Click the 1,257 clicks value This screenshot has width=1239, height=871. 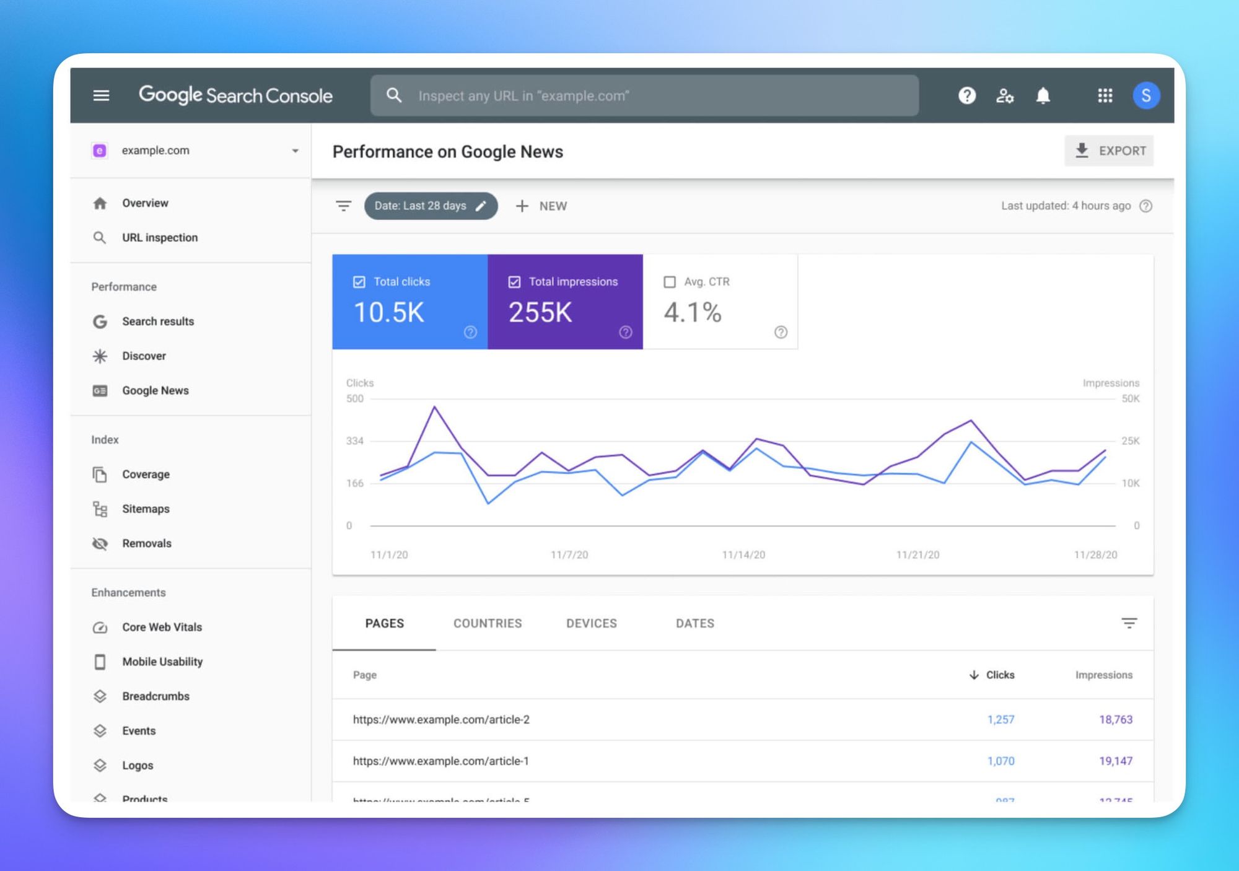(1001, 720)
